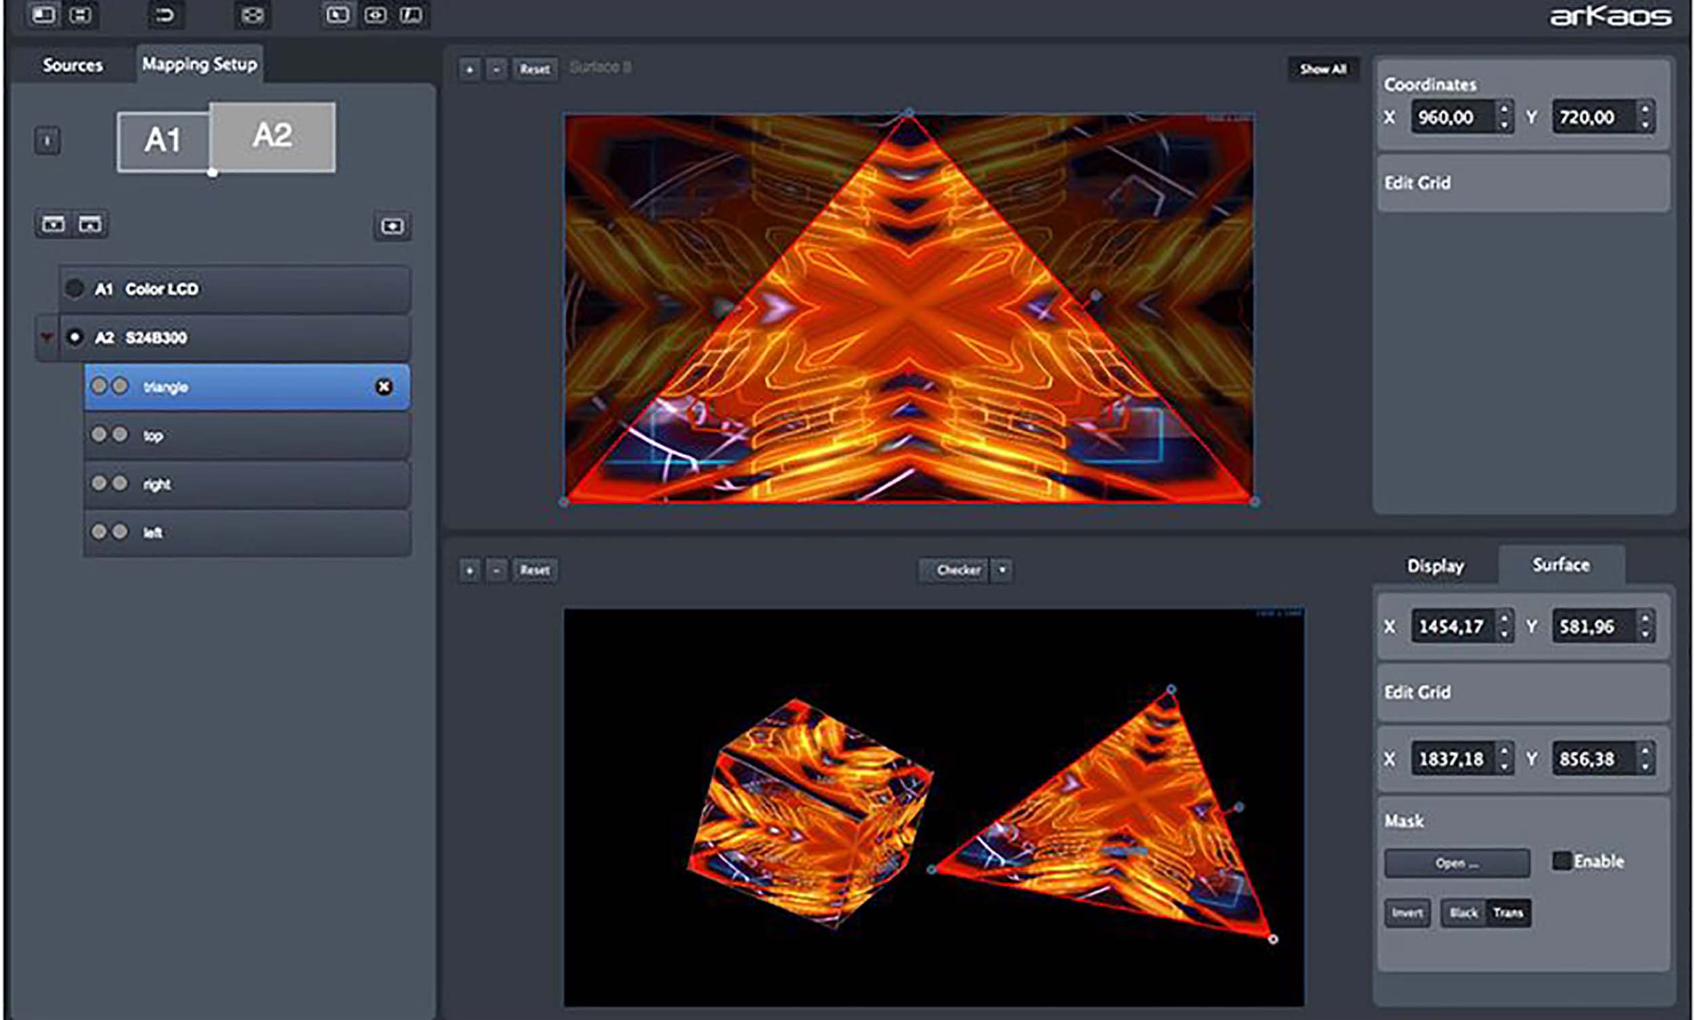
Task: Select the A2 S24B300 radio button
Action: pyautogui.click(x=75, y=337)
